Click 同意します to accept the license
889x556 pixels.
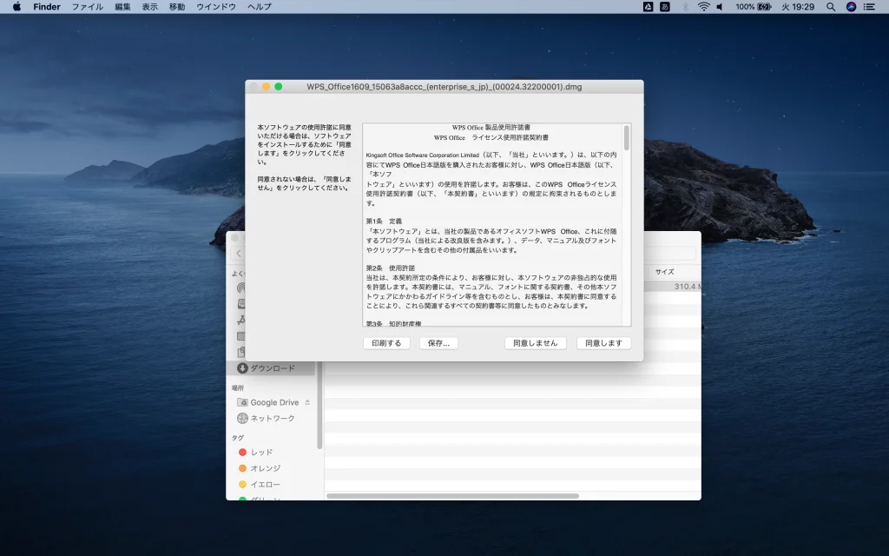[604, 343]
